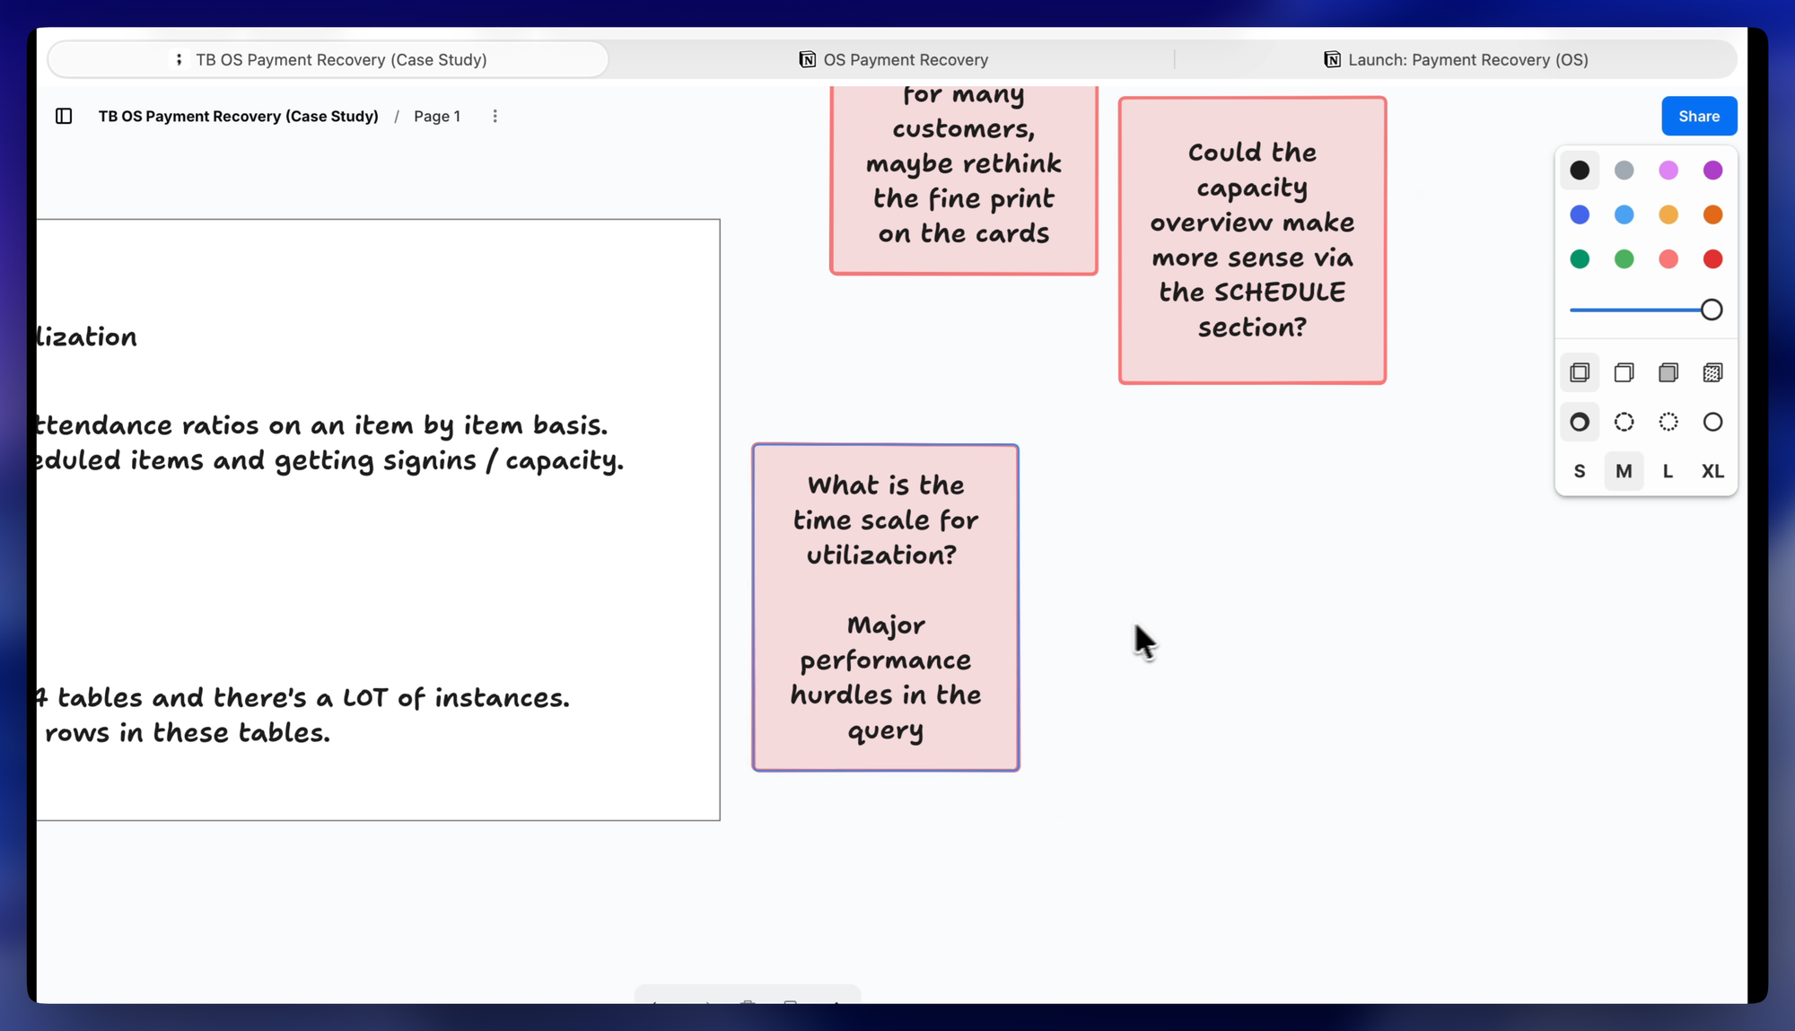Select the pattern fill style icon
Viewport: 1795px width, 1031px height.
coord(1712,372)
